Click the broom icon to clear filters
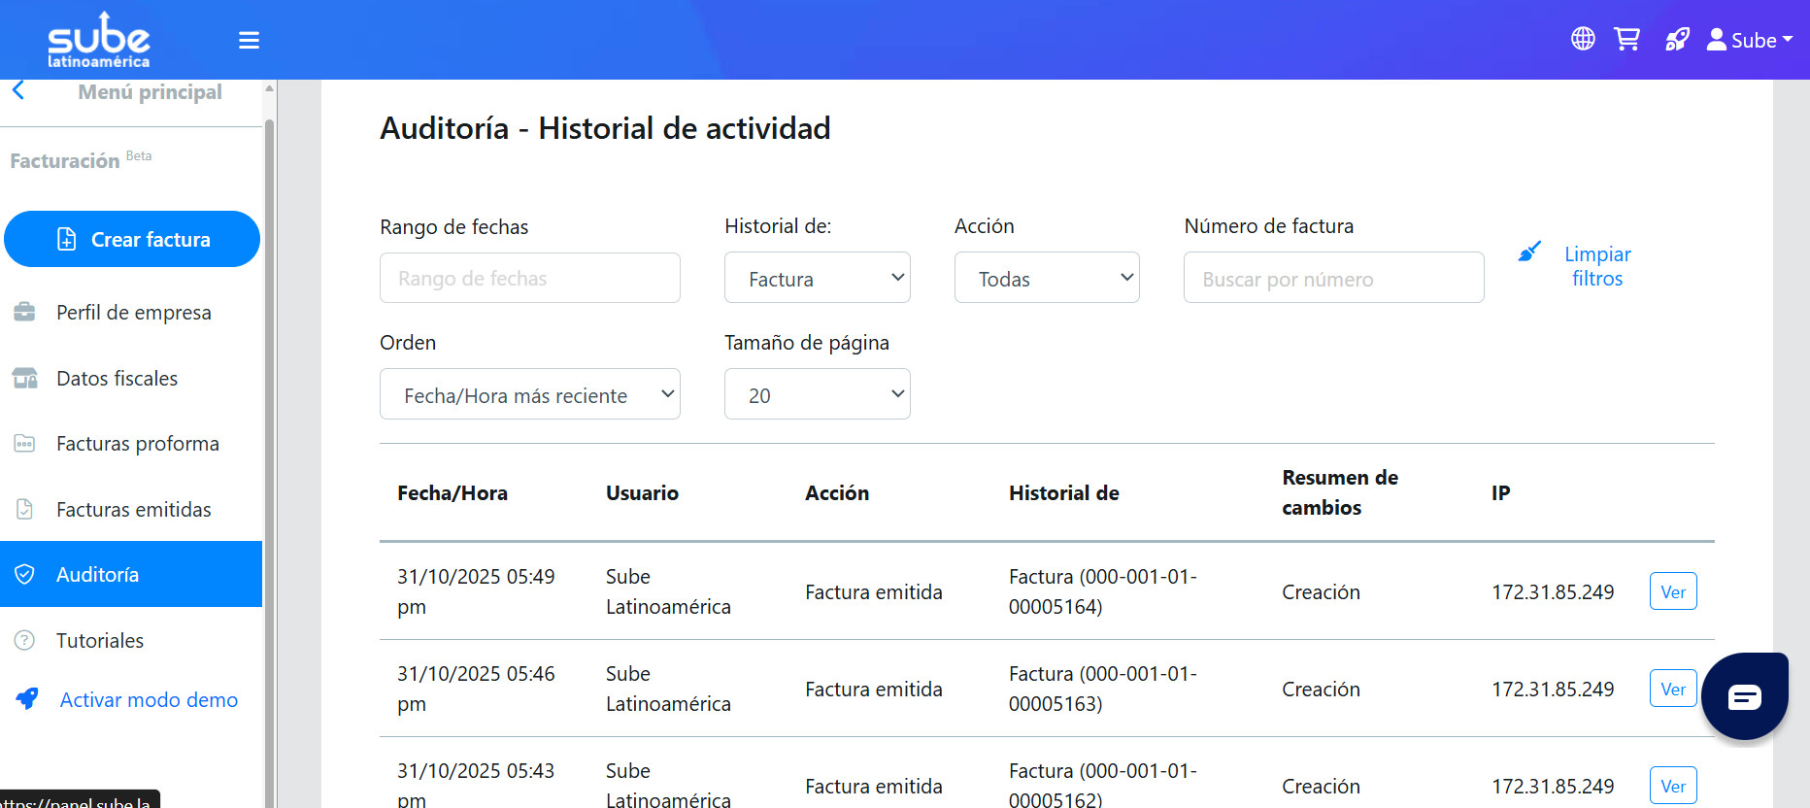Screen dimensions: 1810x808 [1529, 252]
